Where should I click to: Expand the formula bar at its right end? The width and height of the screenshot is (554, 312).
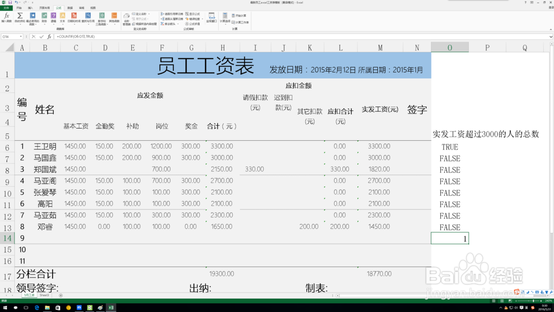551,37
